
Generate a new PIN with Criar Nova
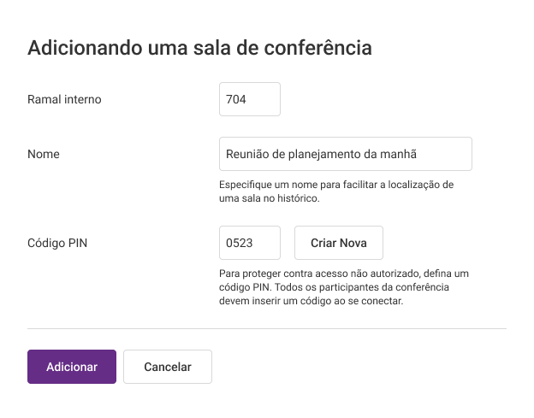339,243
